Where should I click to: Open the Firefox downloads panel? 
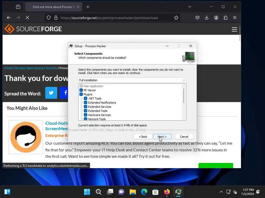point(207,18)
